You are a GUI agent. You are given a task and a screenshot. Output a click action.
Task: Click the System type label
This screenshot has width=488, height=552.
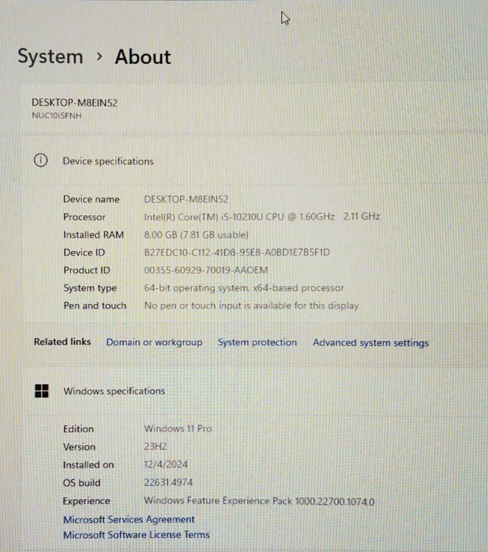[90, 288]
